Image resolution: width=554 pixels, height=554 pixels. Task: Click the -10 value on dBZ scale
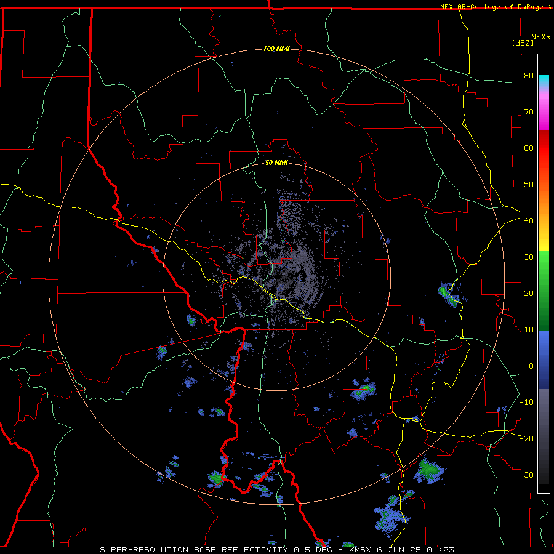click(526, 402)
